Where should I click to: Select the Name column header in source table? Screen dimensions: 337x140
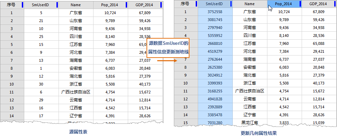tap(76, 5)
